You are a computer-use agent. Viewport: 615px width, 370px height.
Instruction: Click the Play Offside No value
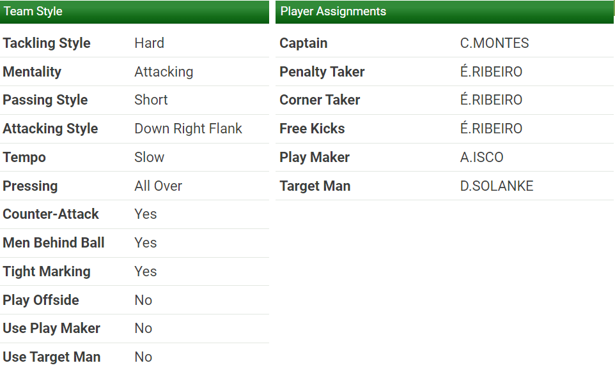point(143,300)
